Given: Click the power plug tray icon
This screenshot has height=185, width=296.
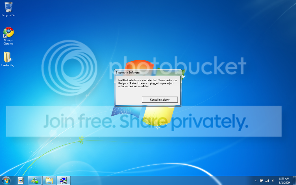Looking at the screenshot, I should (x=261, y=181).
